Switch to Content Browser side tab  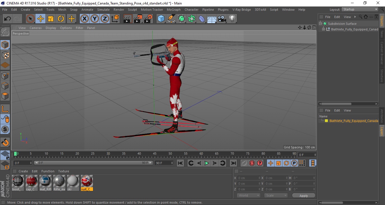tap(382, 53)
